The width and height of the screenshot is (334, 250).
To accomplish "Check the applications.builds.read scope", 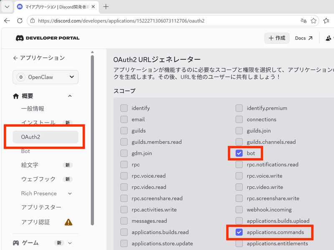I will (124, 232).
